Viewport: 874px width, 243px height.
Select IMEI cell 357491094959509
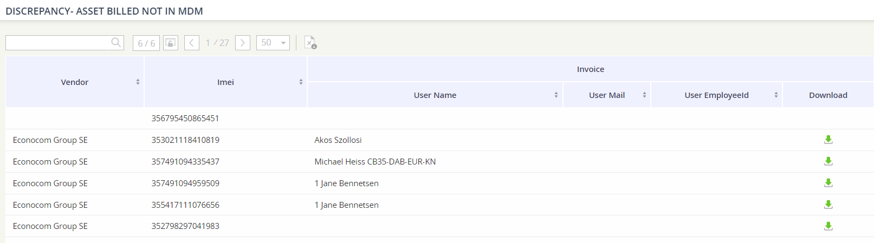(x=185, y=183)
